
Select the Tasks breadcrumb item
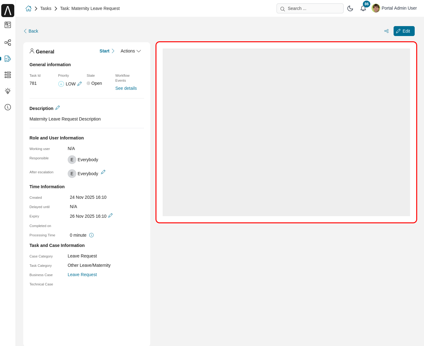(46, 8)
